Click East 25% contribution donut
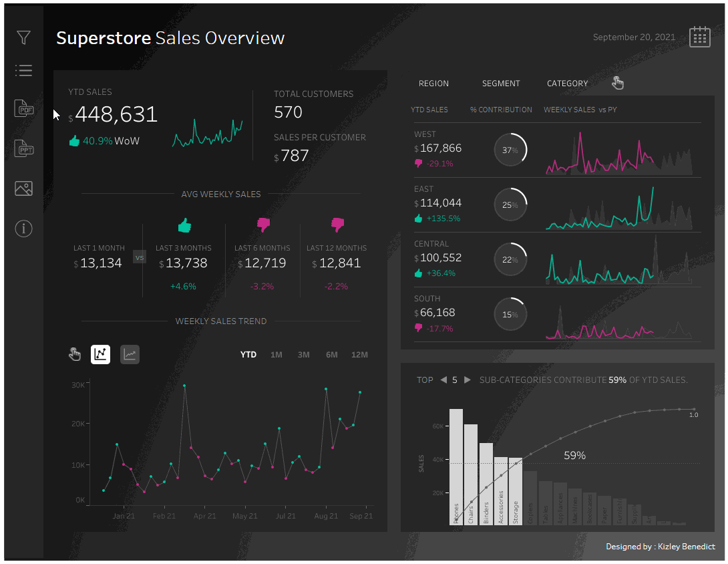Viewport: 728px width, 564px height. pos(510,205)
